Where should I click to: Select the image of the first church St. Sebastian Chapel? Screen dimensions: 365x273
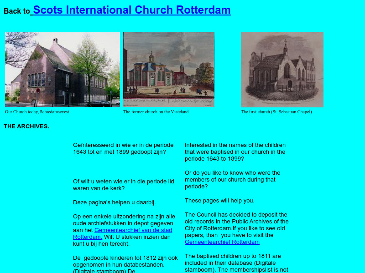[x=282, y=69]
